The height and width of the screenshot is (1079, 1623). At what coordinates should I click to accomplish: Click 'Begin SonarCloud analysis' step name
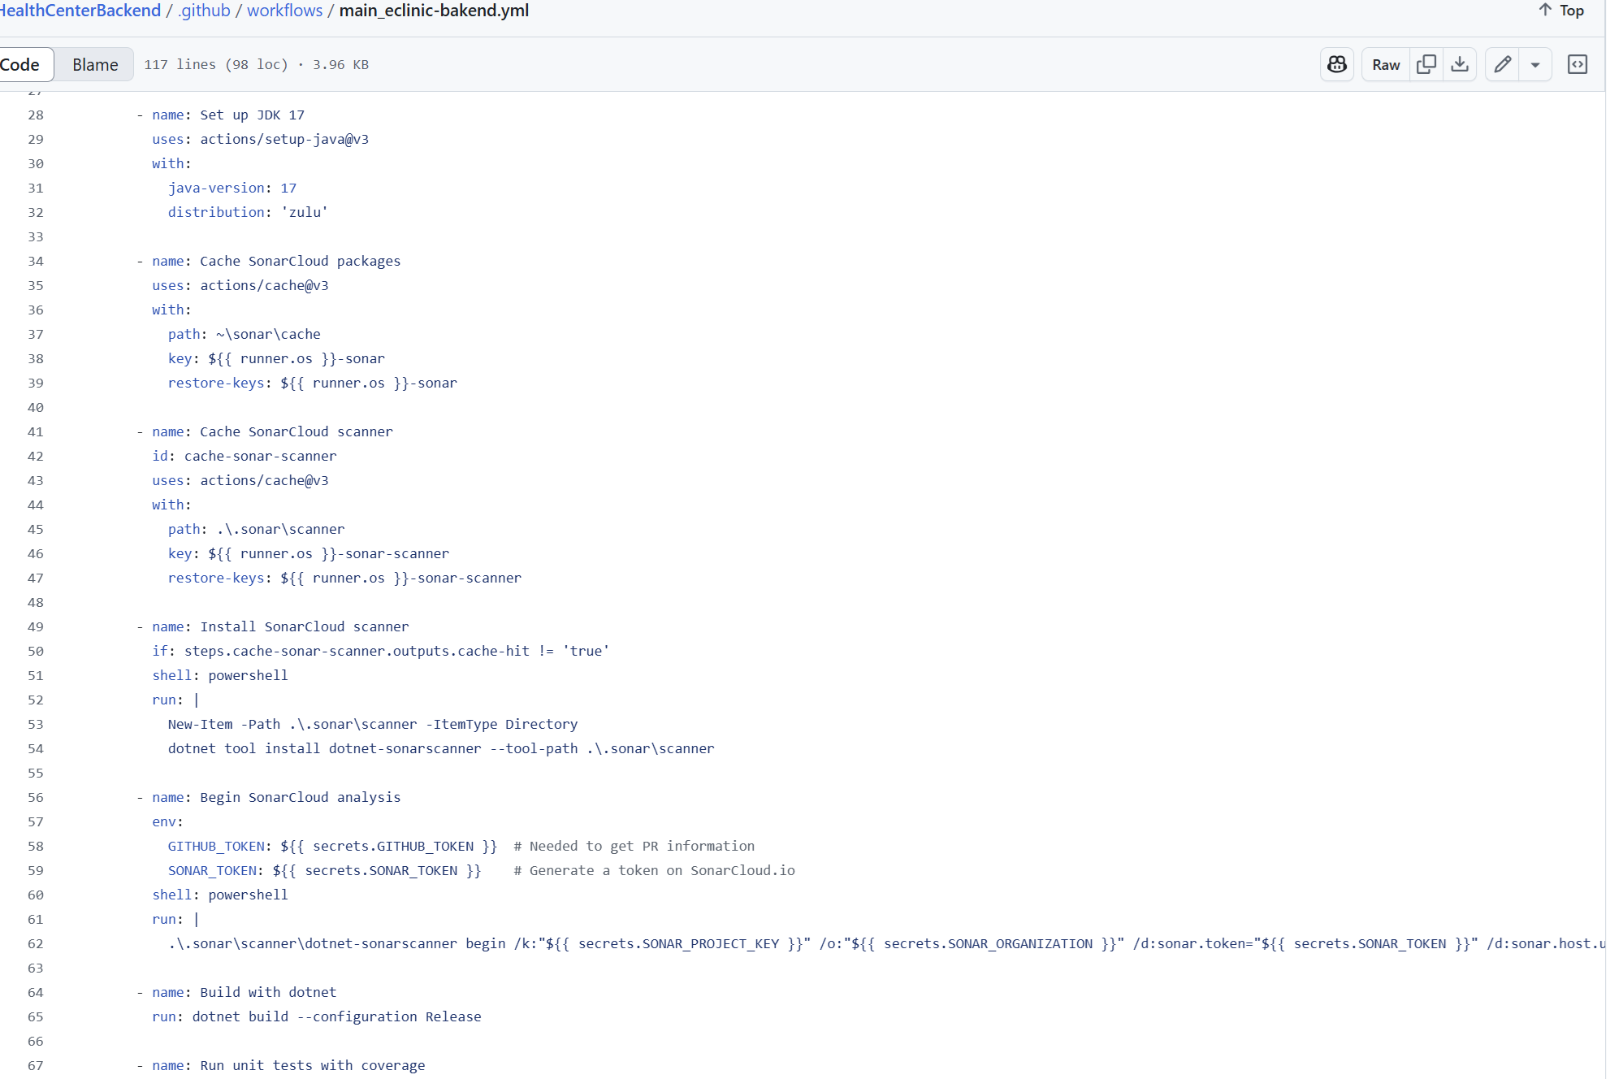301,797
